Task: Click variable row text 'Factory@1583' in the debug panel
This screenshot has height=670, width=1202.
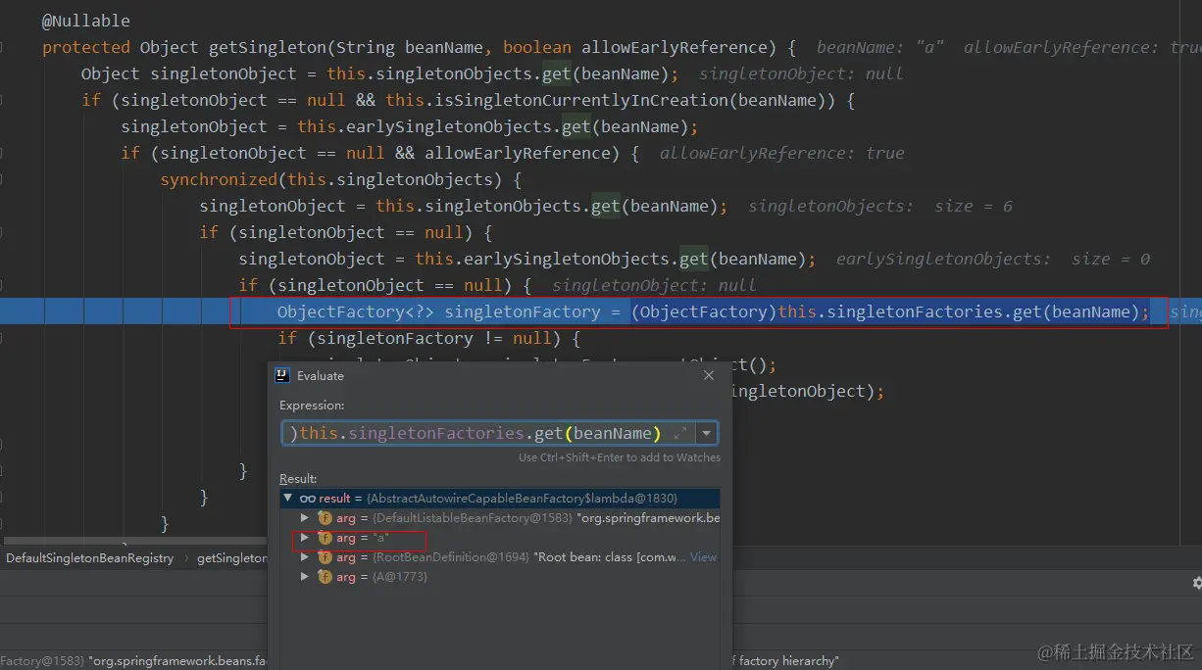Action: [42, 661]
